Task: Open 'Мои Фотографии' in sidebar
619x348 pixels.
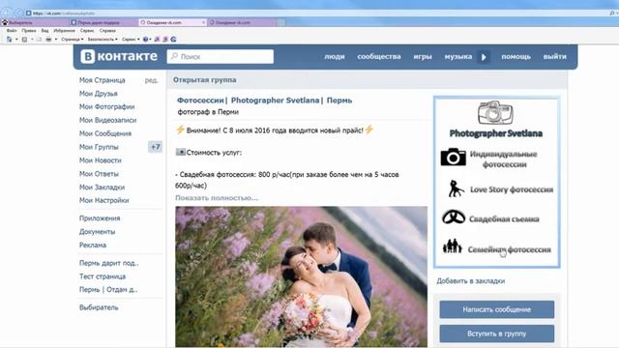Action: pos(107,106)
